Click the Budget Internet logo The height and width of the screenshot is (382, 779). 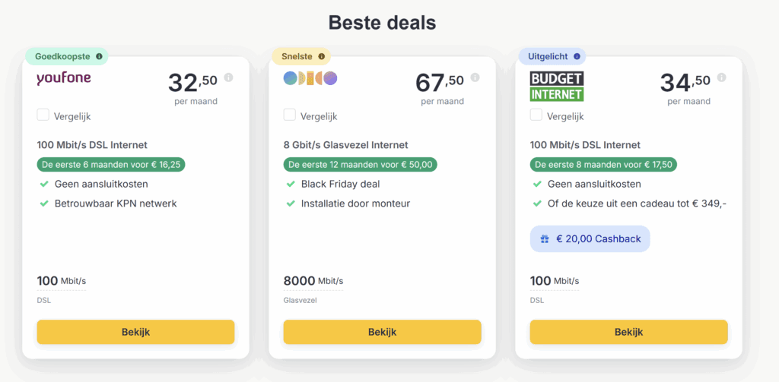click(x=557, y=87)
